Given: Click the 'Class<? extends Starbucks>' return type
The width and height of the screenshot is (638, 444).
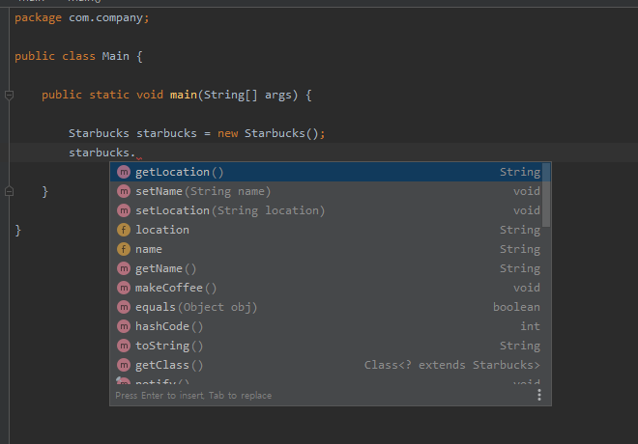Looking at the screenshot, I should click(452, 365).
